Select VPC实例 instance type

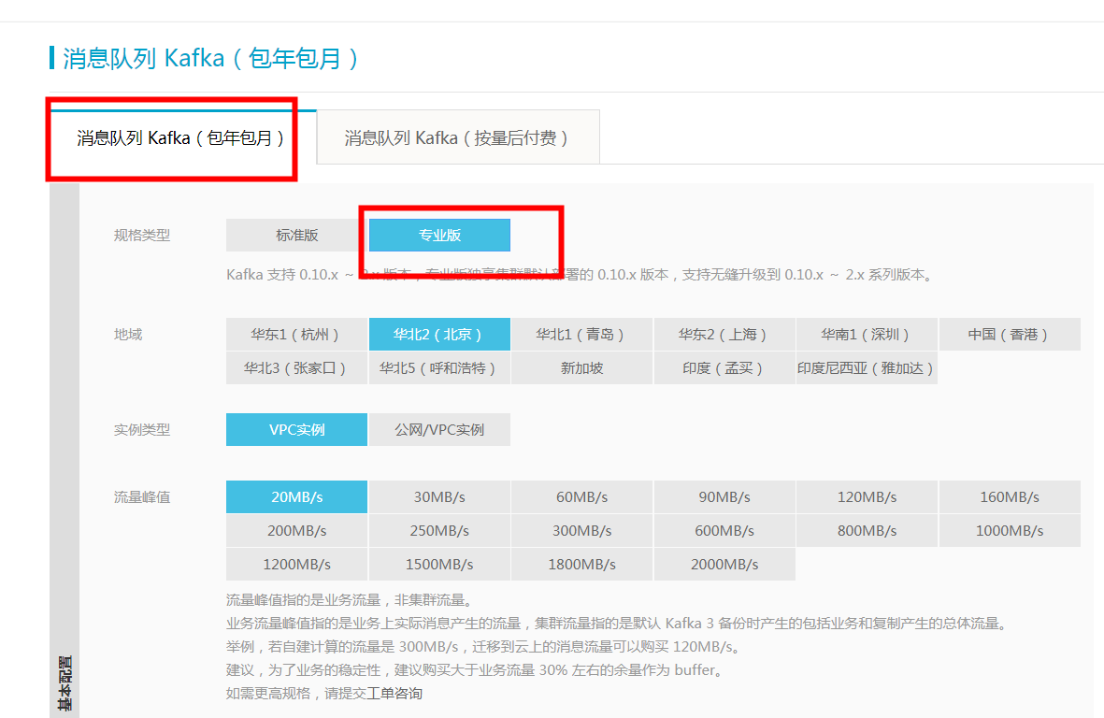296,429
